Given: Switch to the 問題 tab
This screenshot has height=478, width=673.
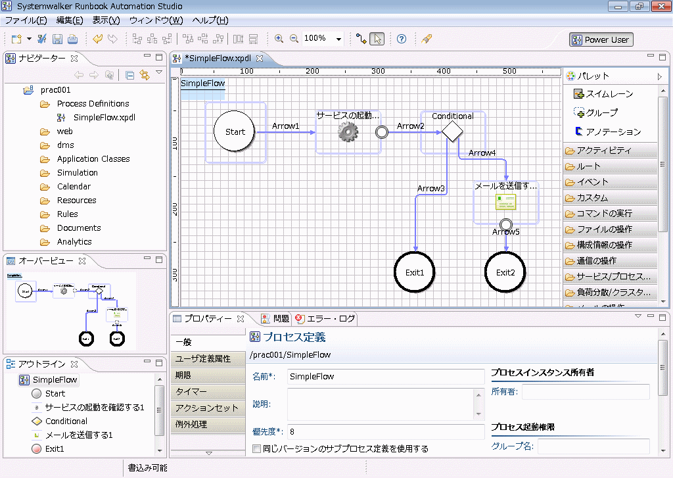Looking at the screenshot, I should point(275,319).
